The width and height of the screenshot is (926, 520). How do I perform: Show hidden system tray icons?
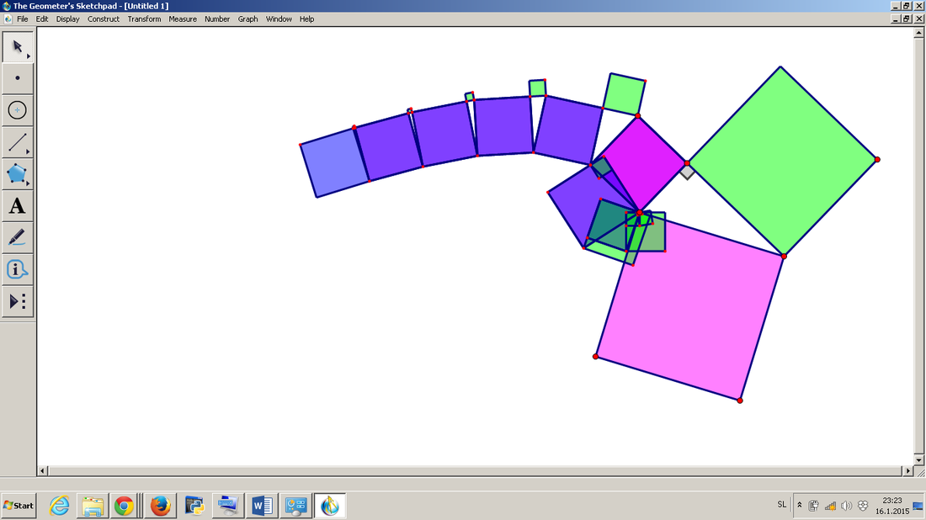(799, 506)
